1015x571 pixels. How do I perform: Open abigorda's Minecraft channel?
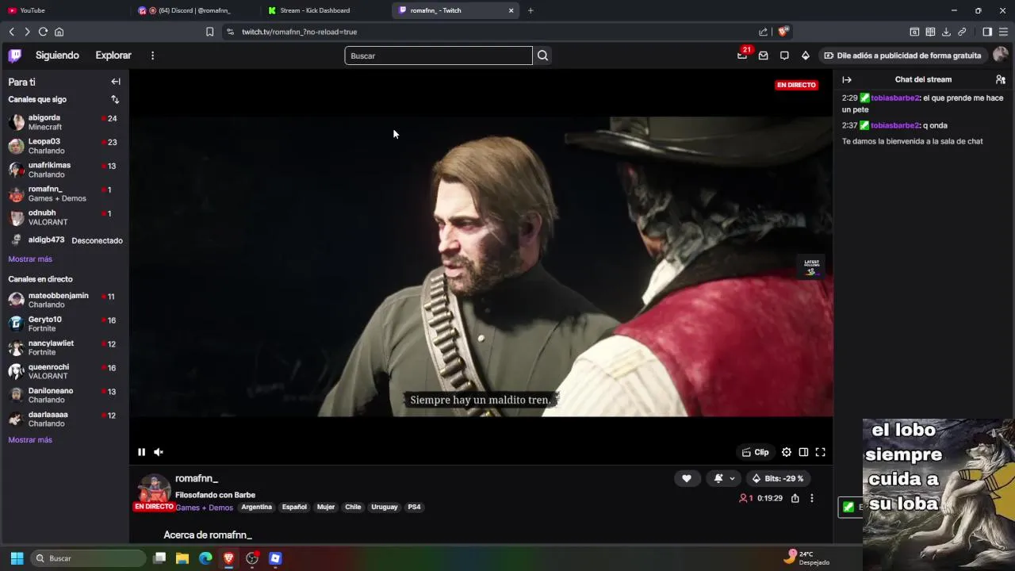[x=64, y=122]
